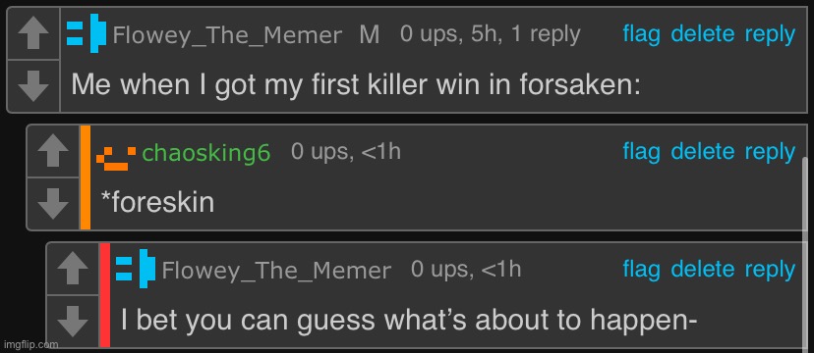Upvote Flowey_The_Memer's forsaken killer win comment

[x=33, y=34]
